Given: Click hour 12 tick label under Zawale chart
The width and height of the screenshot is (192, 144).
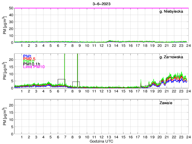Looking at the screenshot, I should click(101, 137).
